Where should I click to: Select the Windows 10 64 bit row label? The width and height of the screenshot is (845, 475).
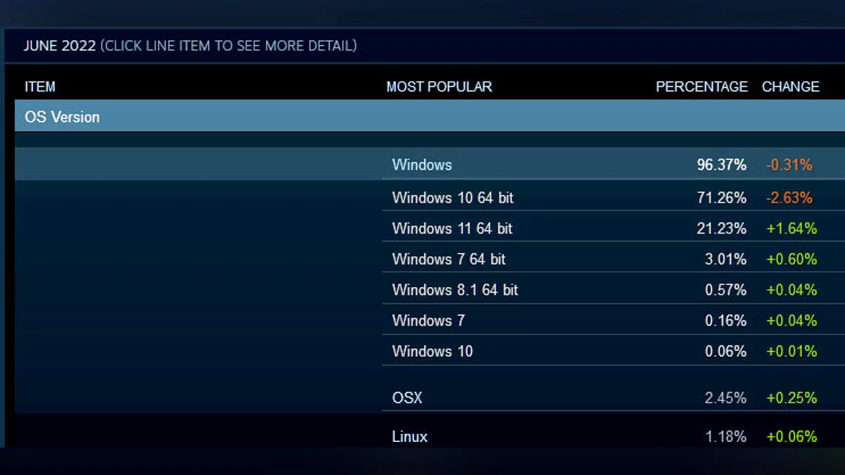click(453, 198)
